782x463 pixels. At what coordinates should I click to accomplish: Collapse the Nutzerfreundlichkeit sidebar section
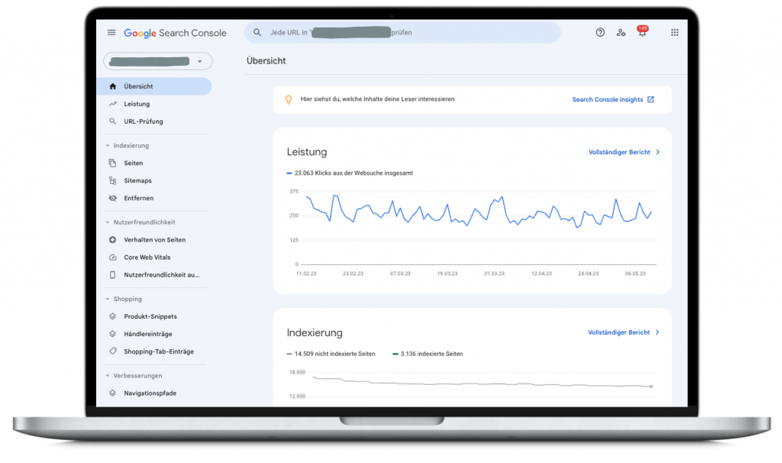108,222
